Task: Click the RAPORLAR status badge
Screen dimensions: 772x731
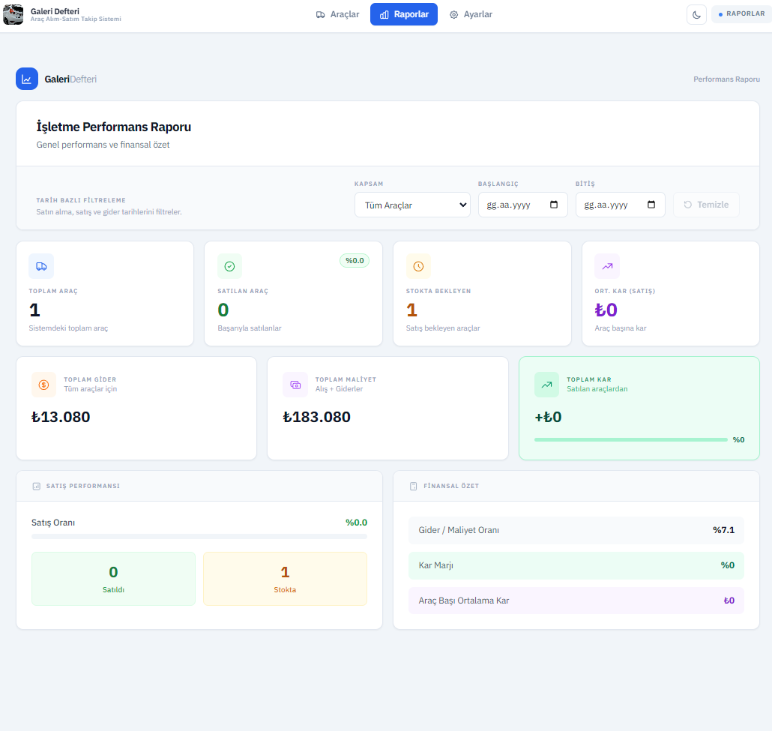Action: (x=741, y=14)
